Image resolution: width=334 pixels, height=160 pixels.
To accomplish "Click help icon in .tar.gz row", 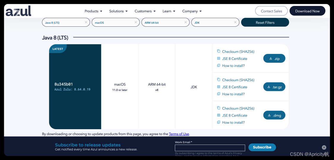I will coord(218,94).
